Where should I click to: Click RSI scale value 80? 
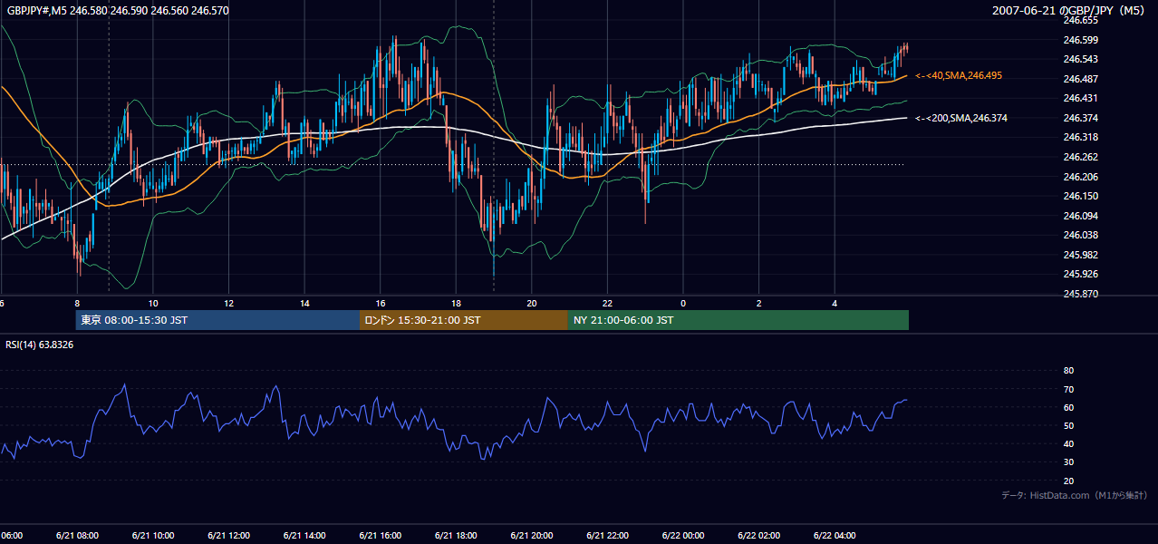point(1068,371)
